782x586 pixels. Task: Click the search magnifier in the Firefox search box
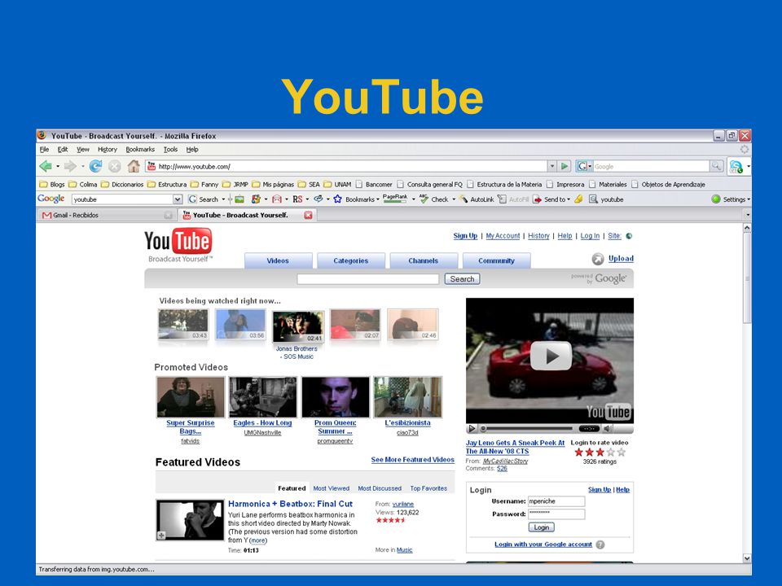716,166
